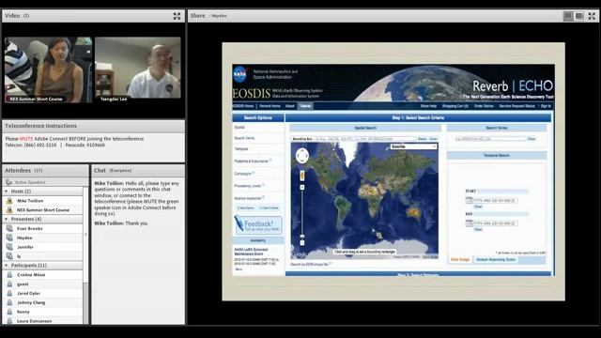The image size is (601, 338).
Task: Collapse the Participants (11) group
Action: pos(7,265)
